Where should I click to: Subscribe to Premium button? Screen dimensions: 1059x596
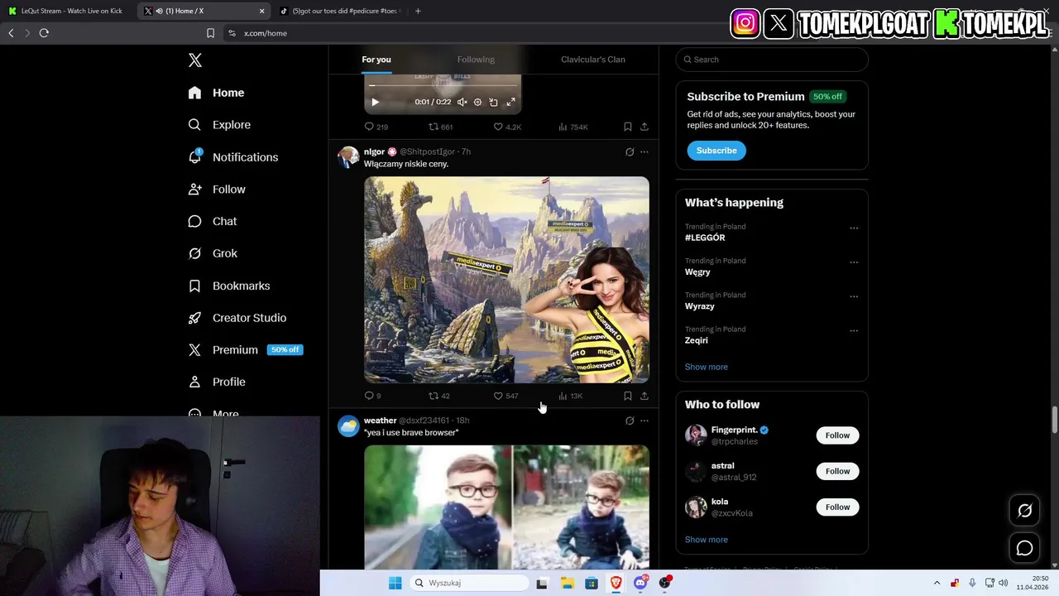pos(716,151)
